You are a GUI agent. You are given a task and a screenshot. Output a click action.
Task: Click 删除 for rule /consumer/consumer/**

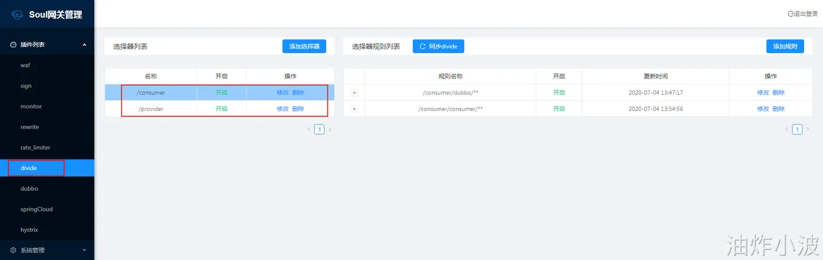(778, 109)
